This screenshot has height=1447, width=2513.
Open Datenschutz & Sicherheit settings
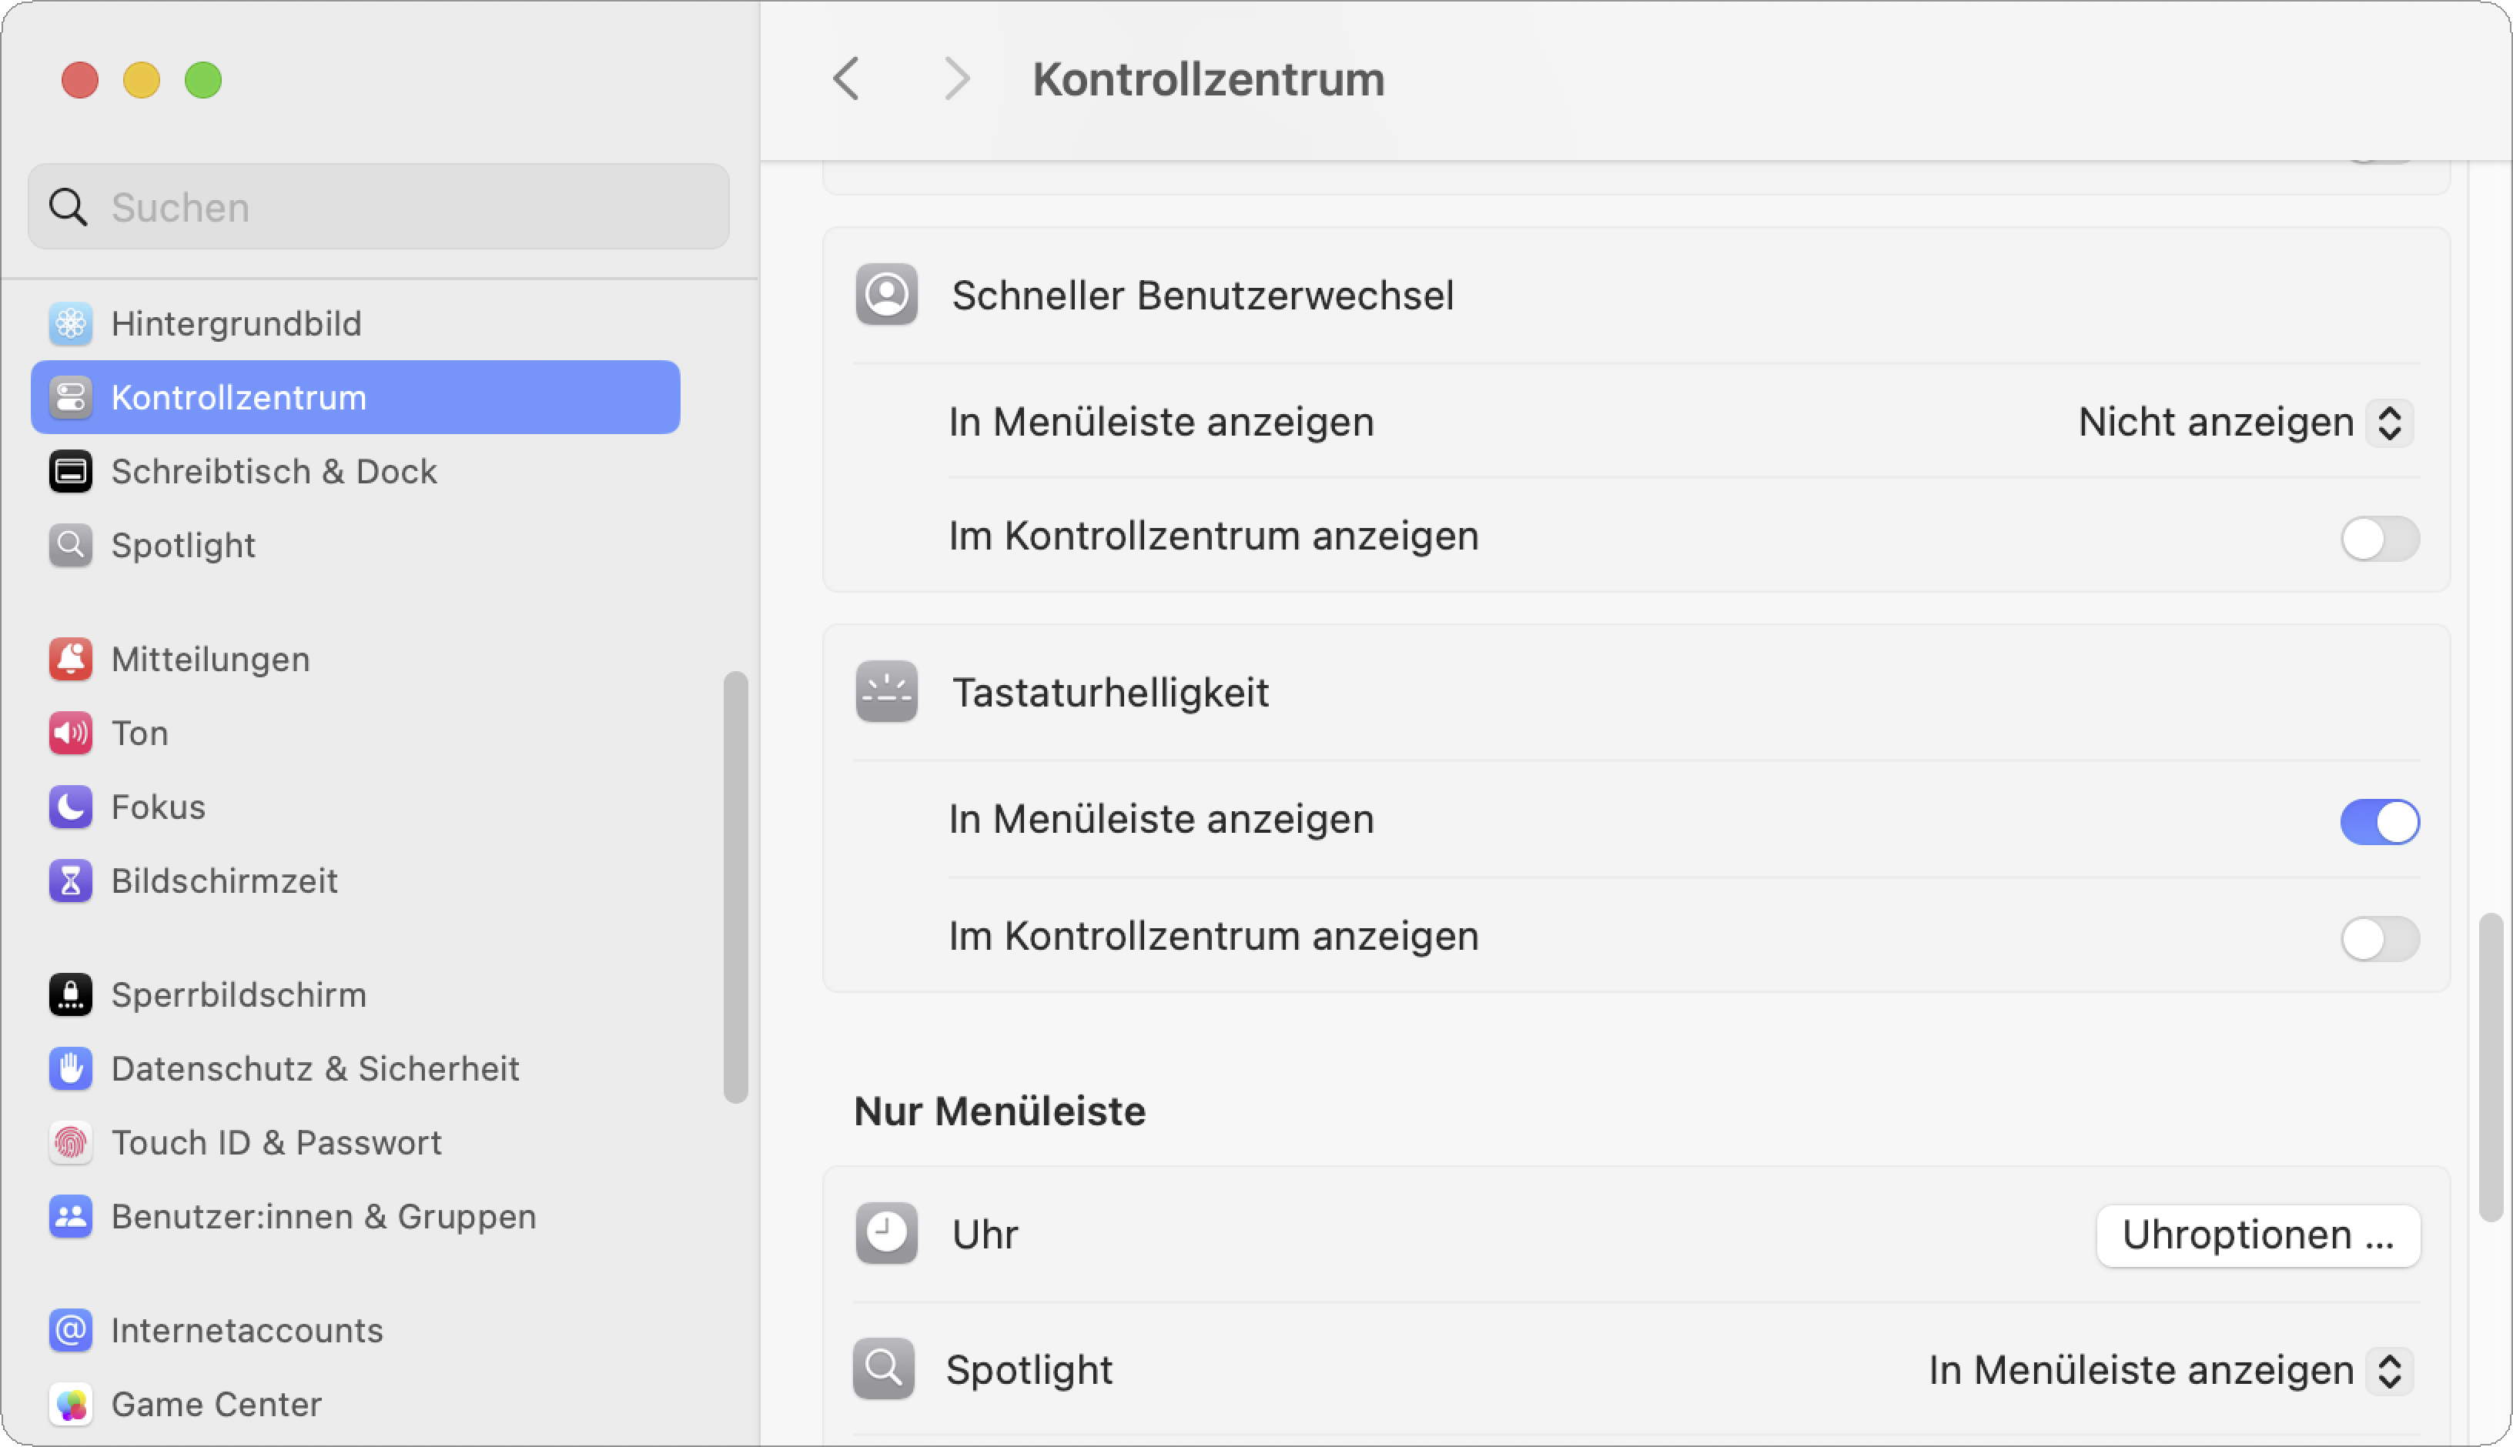314,1068
